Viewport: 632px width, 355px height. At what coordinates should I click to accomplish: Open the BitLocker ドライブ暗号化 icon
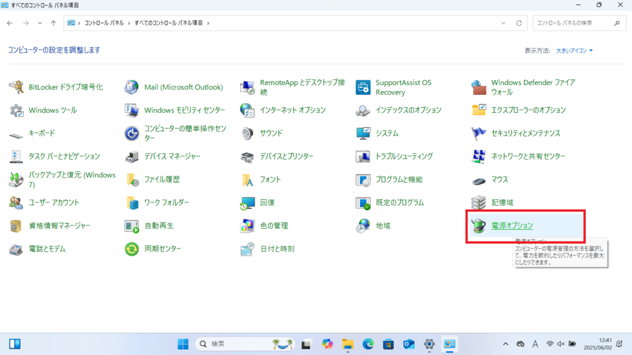point(16,87)
